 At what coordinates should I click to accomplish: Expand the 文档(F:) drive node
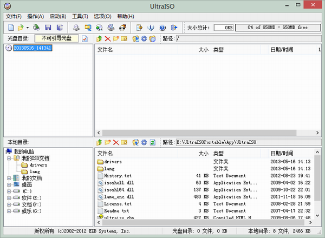pyautogui.click(x=9, y=204)
